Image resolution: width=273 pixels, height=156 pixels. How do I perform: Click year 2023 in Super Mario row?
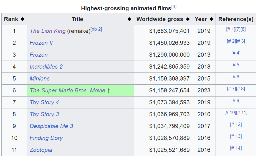(204, 90)
